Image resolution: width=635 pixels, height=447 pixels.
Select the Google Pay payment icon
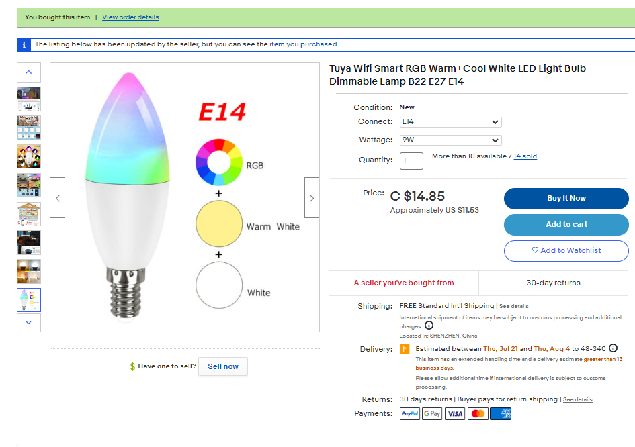432,414
